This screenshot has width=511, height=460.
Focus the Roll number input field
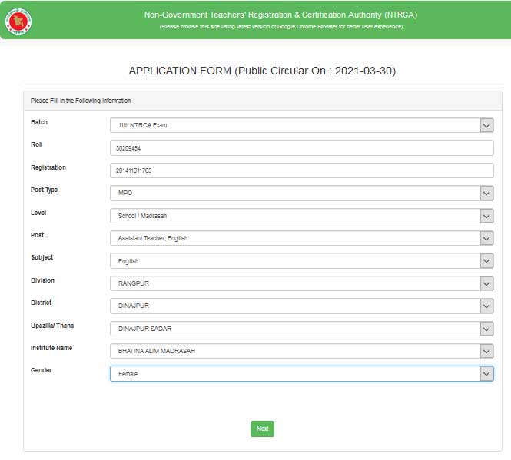(x=302, y=148)
